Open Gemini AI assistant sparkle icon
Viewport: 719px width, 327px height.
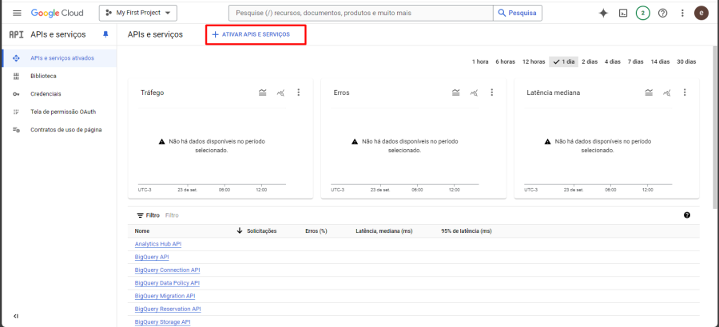[x=603, y=13]
